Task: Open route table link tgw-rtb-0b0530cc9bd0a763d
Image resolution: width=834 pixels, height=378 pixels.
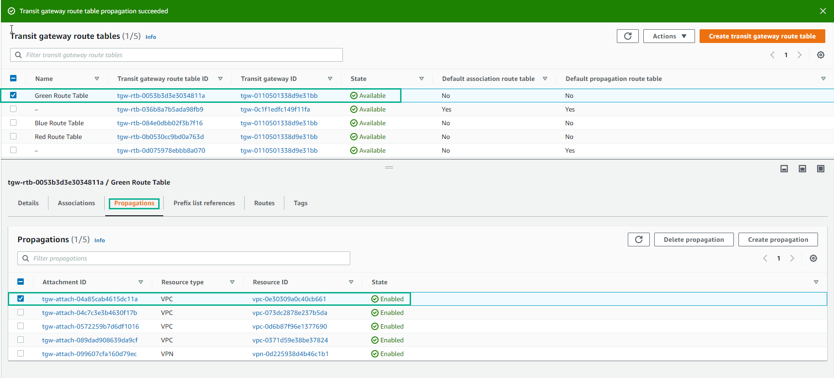Action: tap(160, 137)
